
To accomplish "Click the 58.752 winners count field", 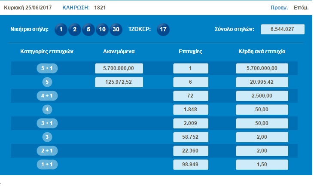I will [x=191, y=137].
